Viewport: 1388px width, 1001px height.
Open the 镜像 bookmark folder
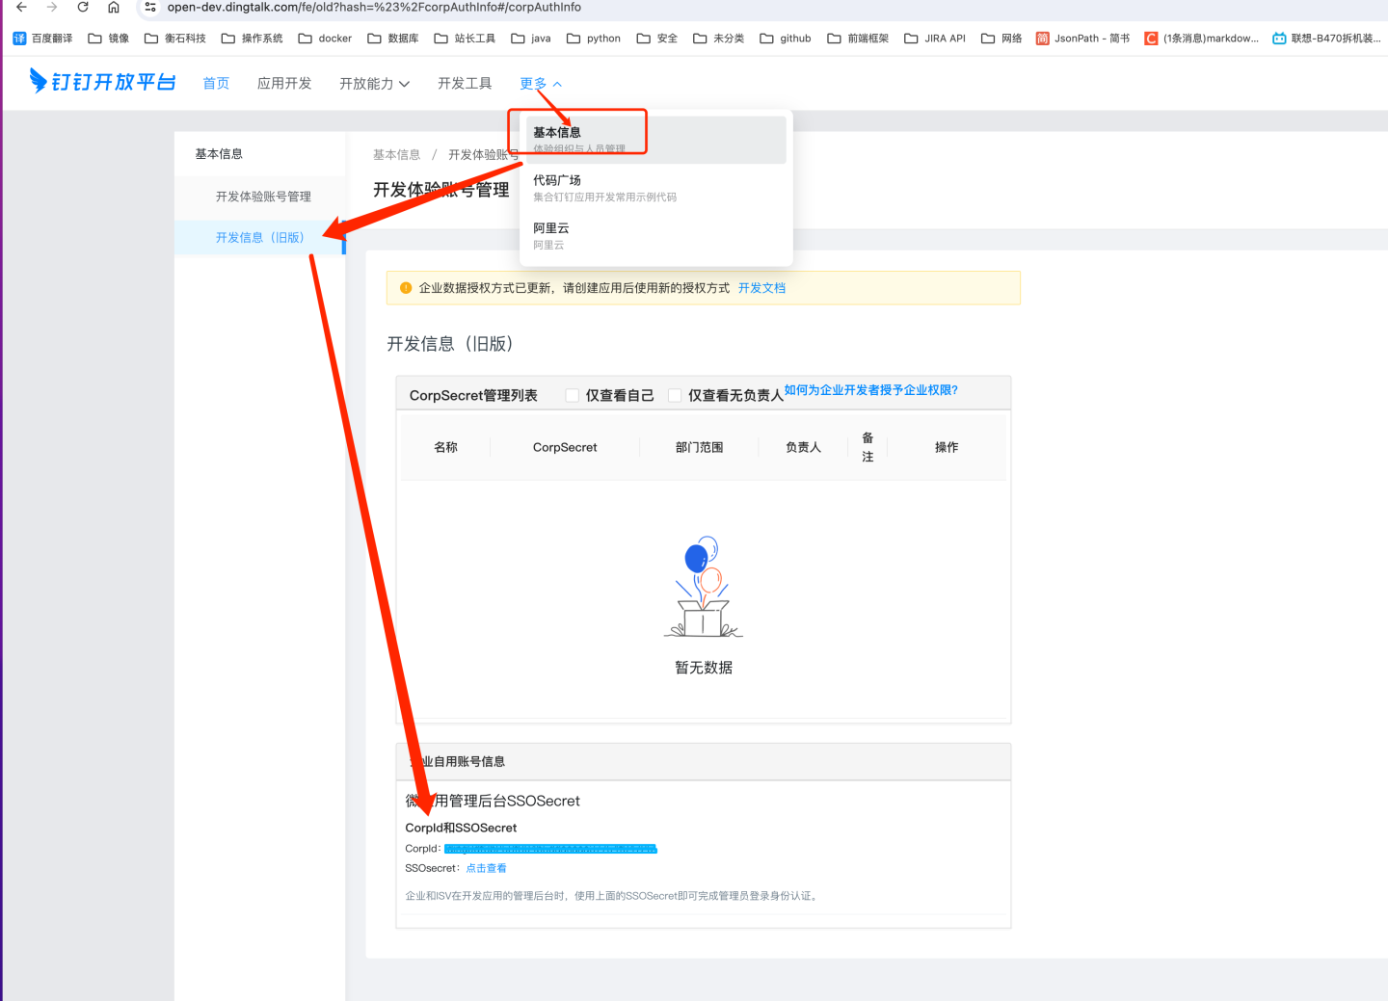click(x=109, y=39)
